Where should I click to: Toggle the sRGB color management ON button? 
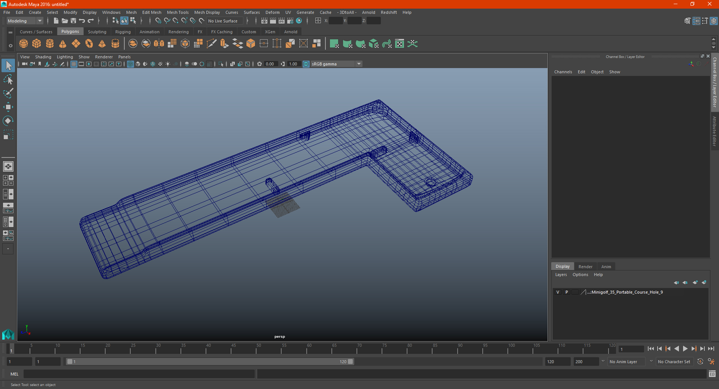(x=306, y=64)
